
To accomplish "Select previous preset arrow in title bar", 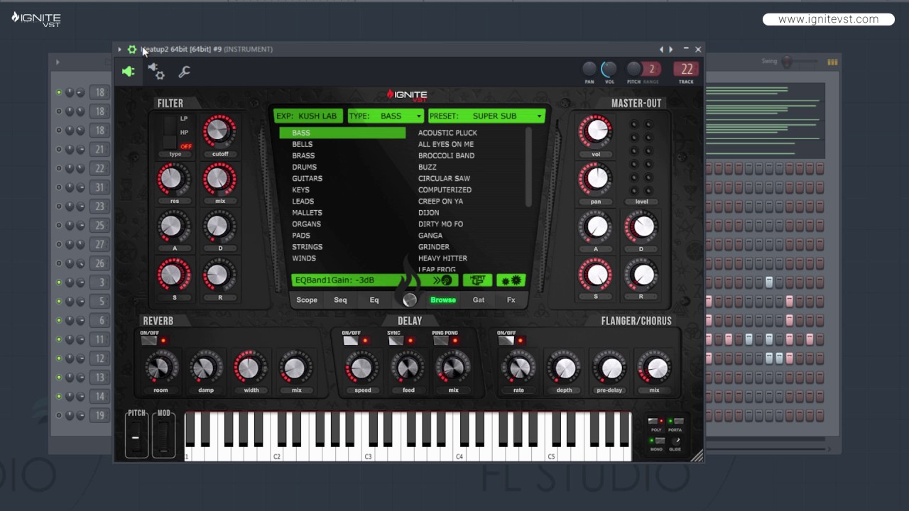I will tap(661, 49).
